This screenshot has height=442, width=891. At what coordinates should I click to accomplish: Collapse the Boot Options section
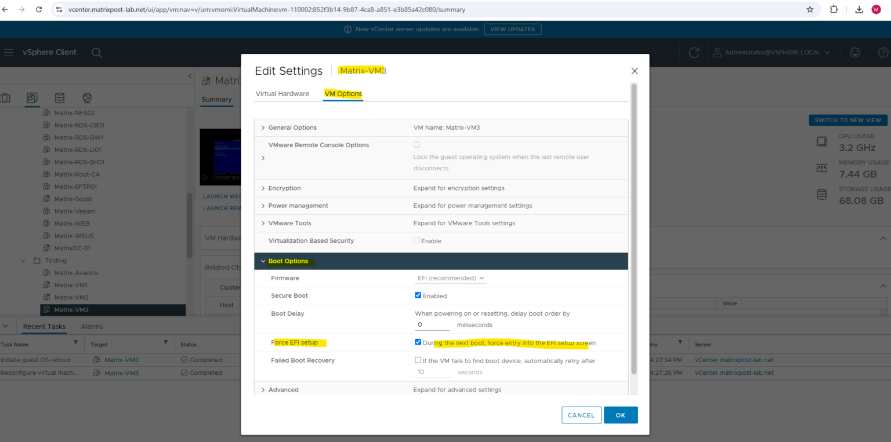[263, 261]
